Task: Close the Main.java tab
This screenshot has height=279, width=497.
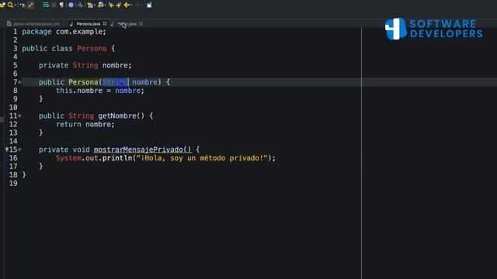Action: point(141,24)
